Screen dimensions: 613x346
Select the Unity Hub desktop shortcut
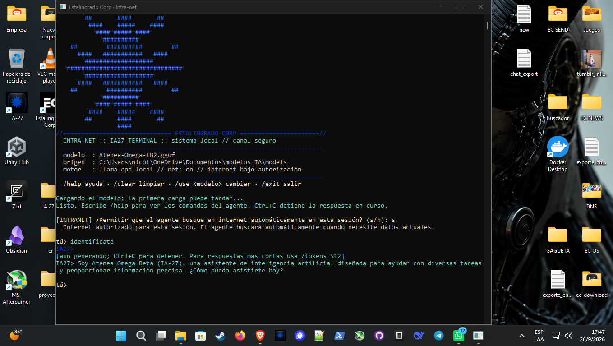17,152
